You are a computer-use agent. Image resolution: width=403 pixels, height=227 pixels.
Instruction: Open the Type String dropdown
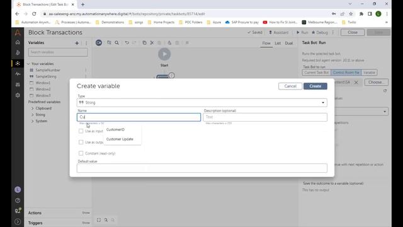tap(201, 103)
